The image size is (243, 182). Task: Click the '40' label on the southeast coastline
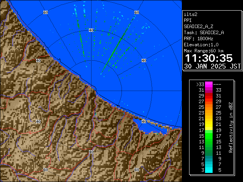[144, 121]
